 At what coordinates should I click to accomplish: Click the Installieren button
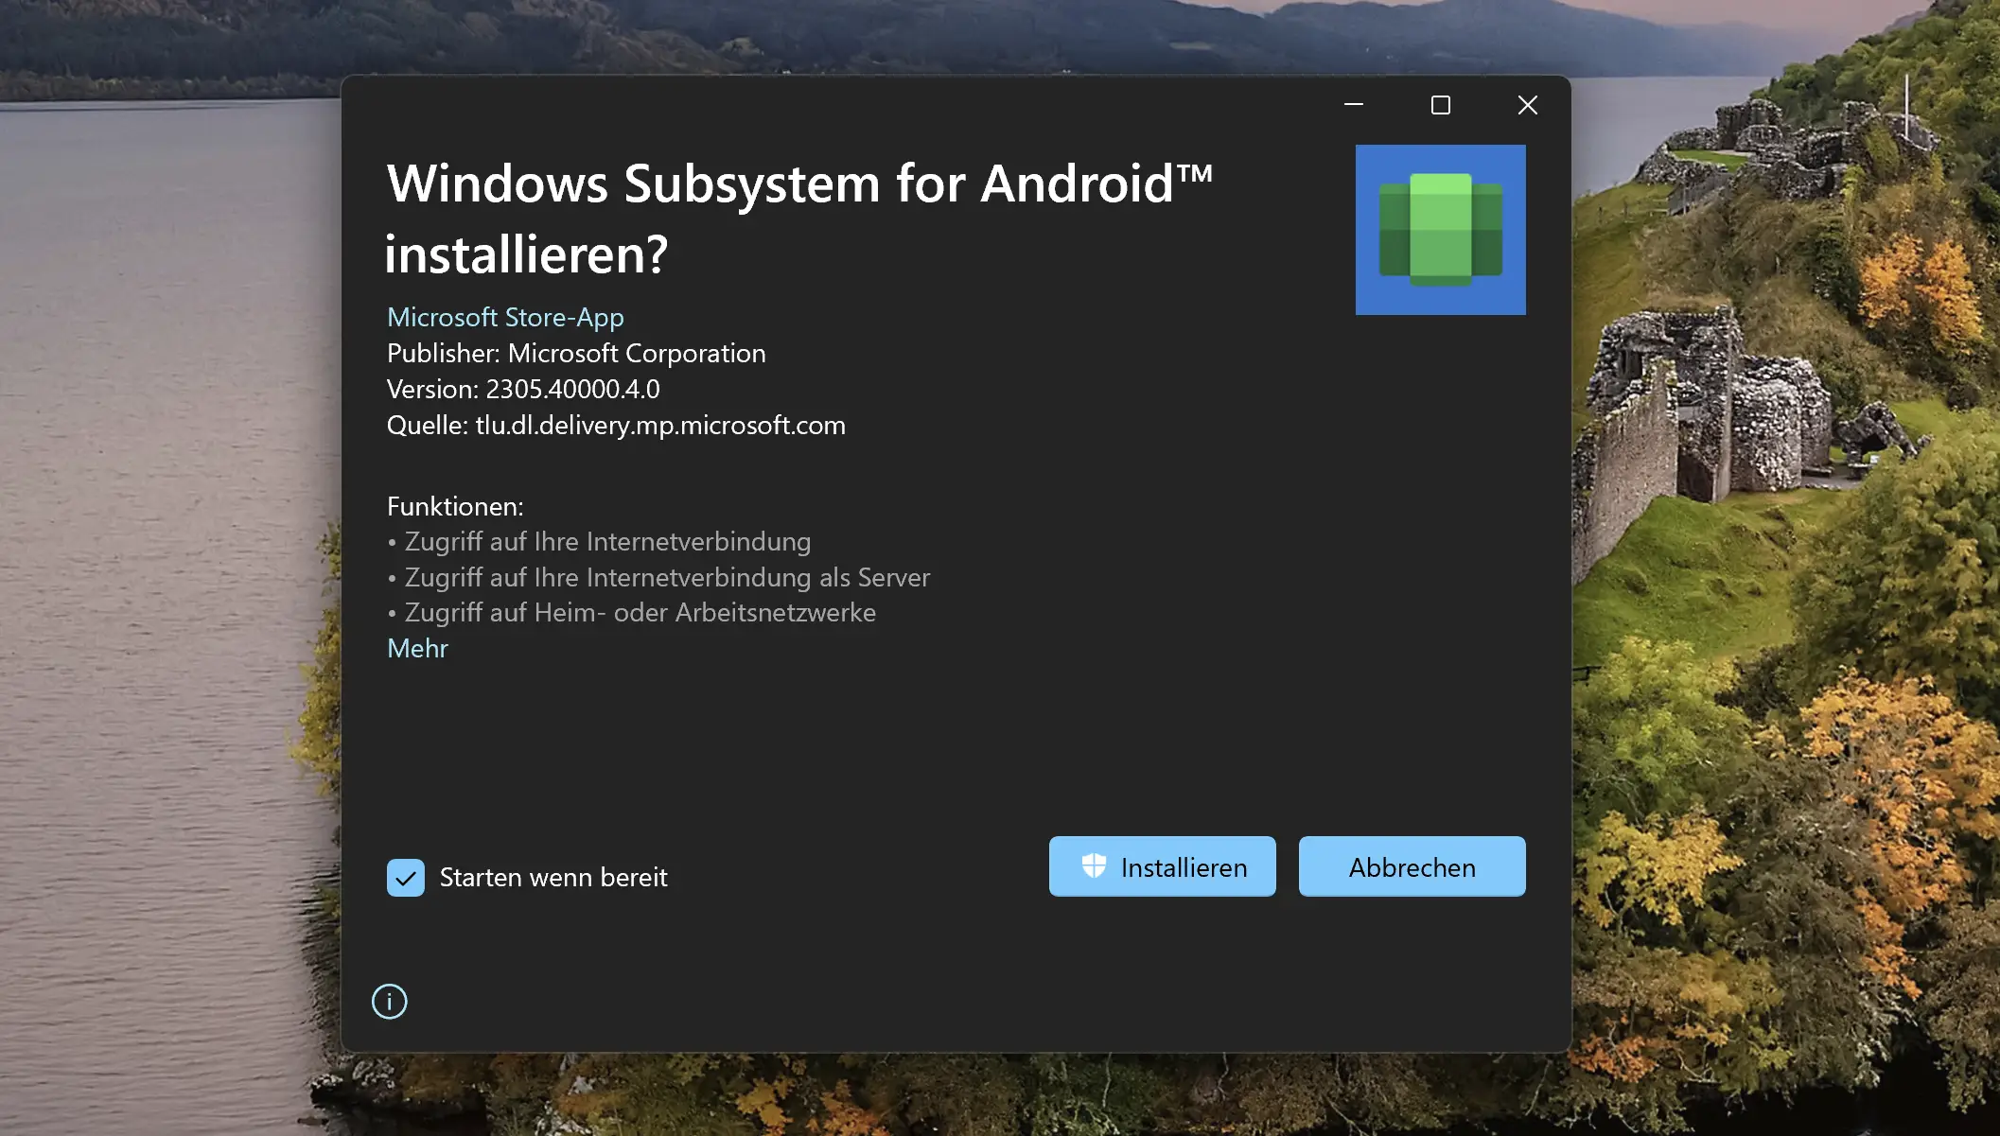(1162, 866)
